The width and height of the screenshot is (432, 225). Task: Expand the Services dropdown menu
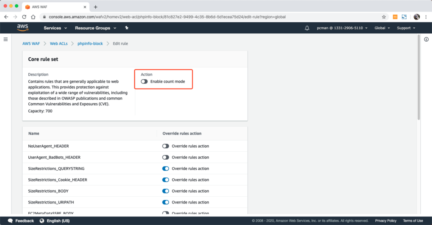[55, 28]
